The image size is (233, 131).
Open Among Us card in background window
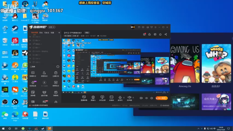tap(185, 66)
